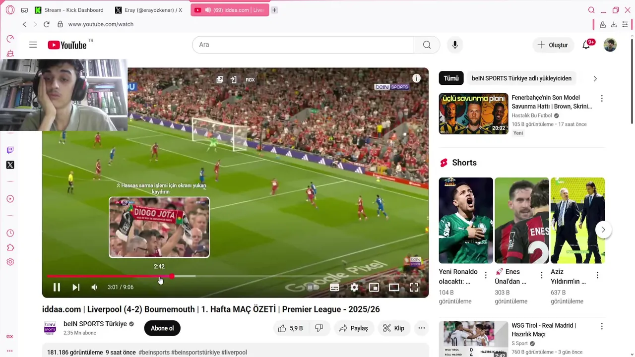Enable miniplayer mode
This screenshot has width=635, height=357.
tap(374, 287)
